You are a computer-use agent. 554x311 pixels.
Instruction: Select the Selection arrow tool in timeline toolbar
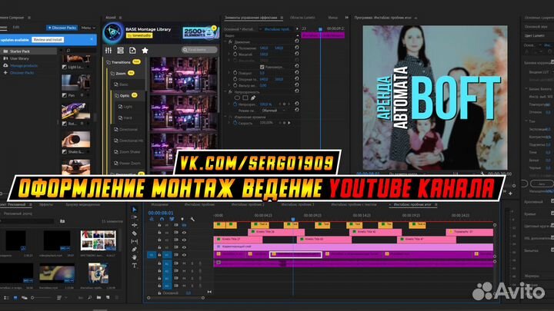point(135,210)
